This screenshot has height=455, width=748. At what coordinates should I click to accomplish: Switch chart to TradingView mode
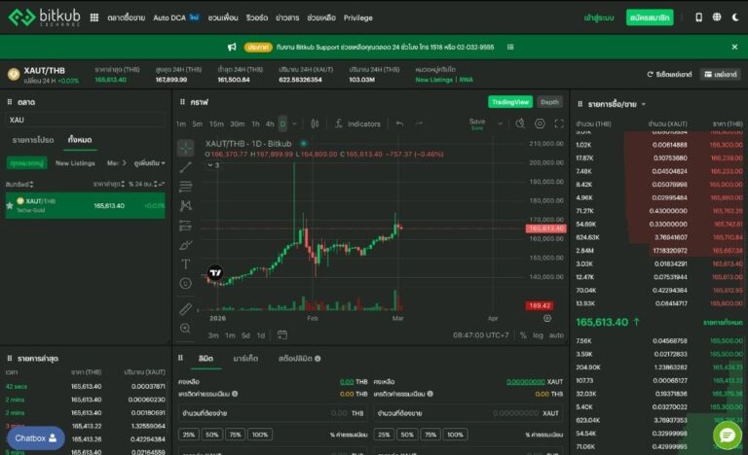[x=510, y=102]
